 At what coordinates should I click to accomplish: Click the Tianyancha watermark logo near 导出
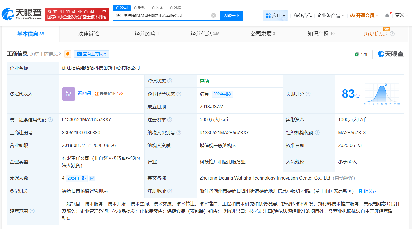(391, 54)
